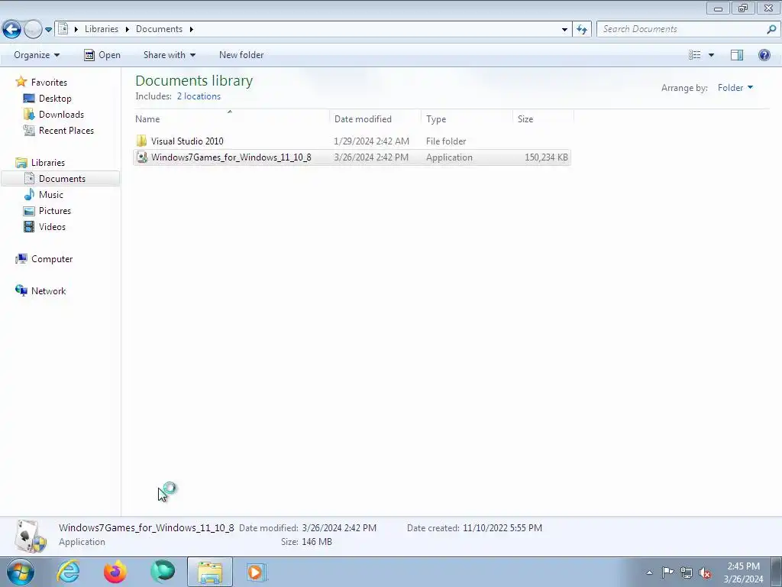Select Libraries in navigation pane
Screen dimensions: 782x587
(48, 163)
